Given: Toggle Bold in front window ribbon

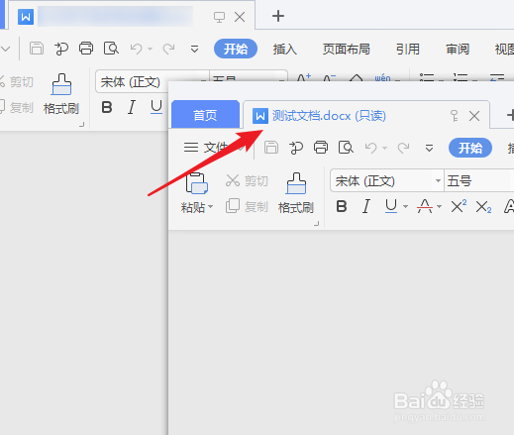Looking at the screenshot, I should [342, 206].
